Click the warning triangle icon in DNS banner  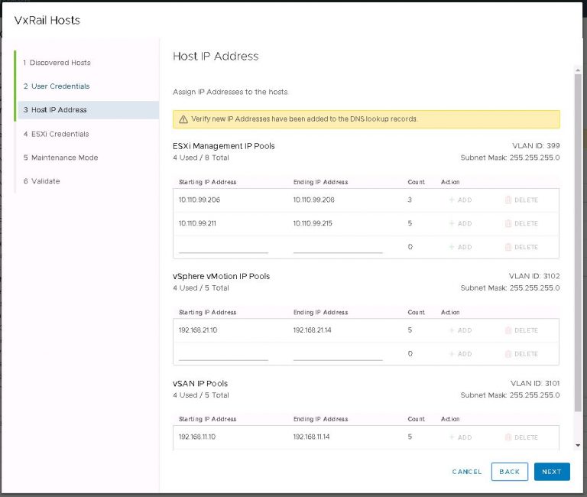pyautogui.click(x=183, y=119)
